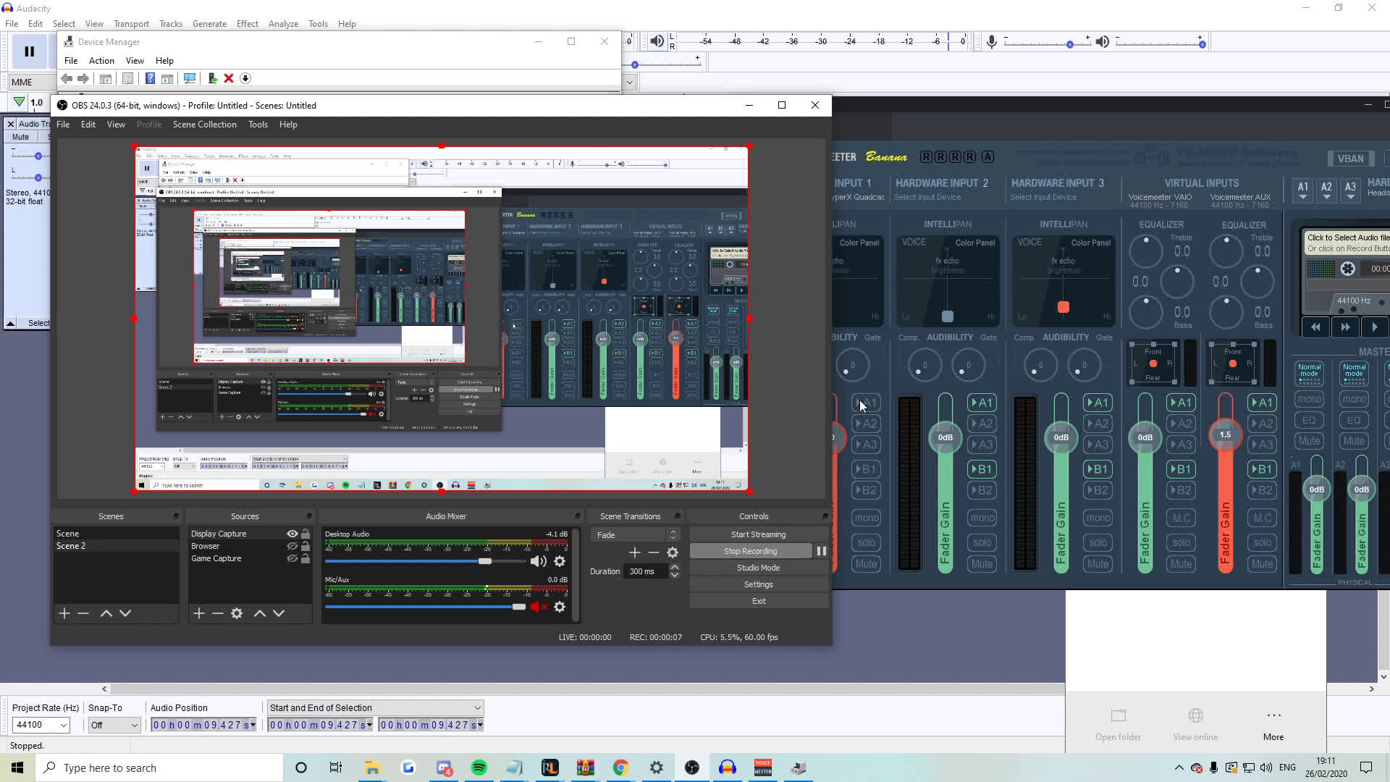Image resolution: width=1390 pixels, height=782 pixels.
Task: Open Voicemeeter from the Windows taskbar
Action: coord(763,768)
